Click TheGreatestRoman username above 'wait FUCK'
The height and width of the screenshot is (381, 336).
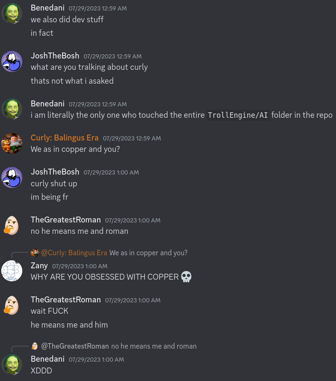point(66,299)
